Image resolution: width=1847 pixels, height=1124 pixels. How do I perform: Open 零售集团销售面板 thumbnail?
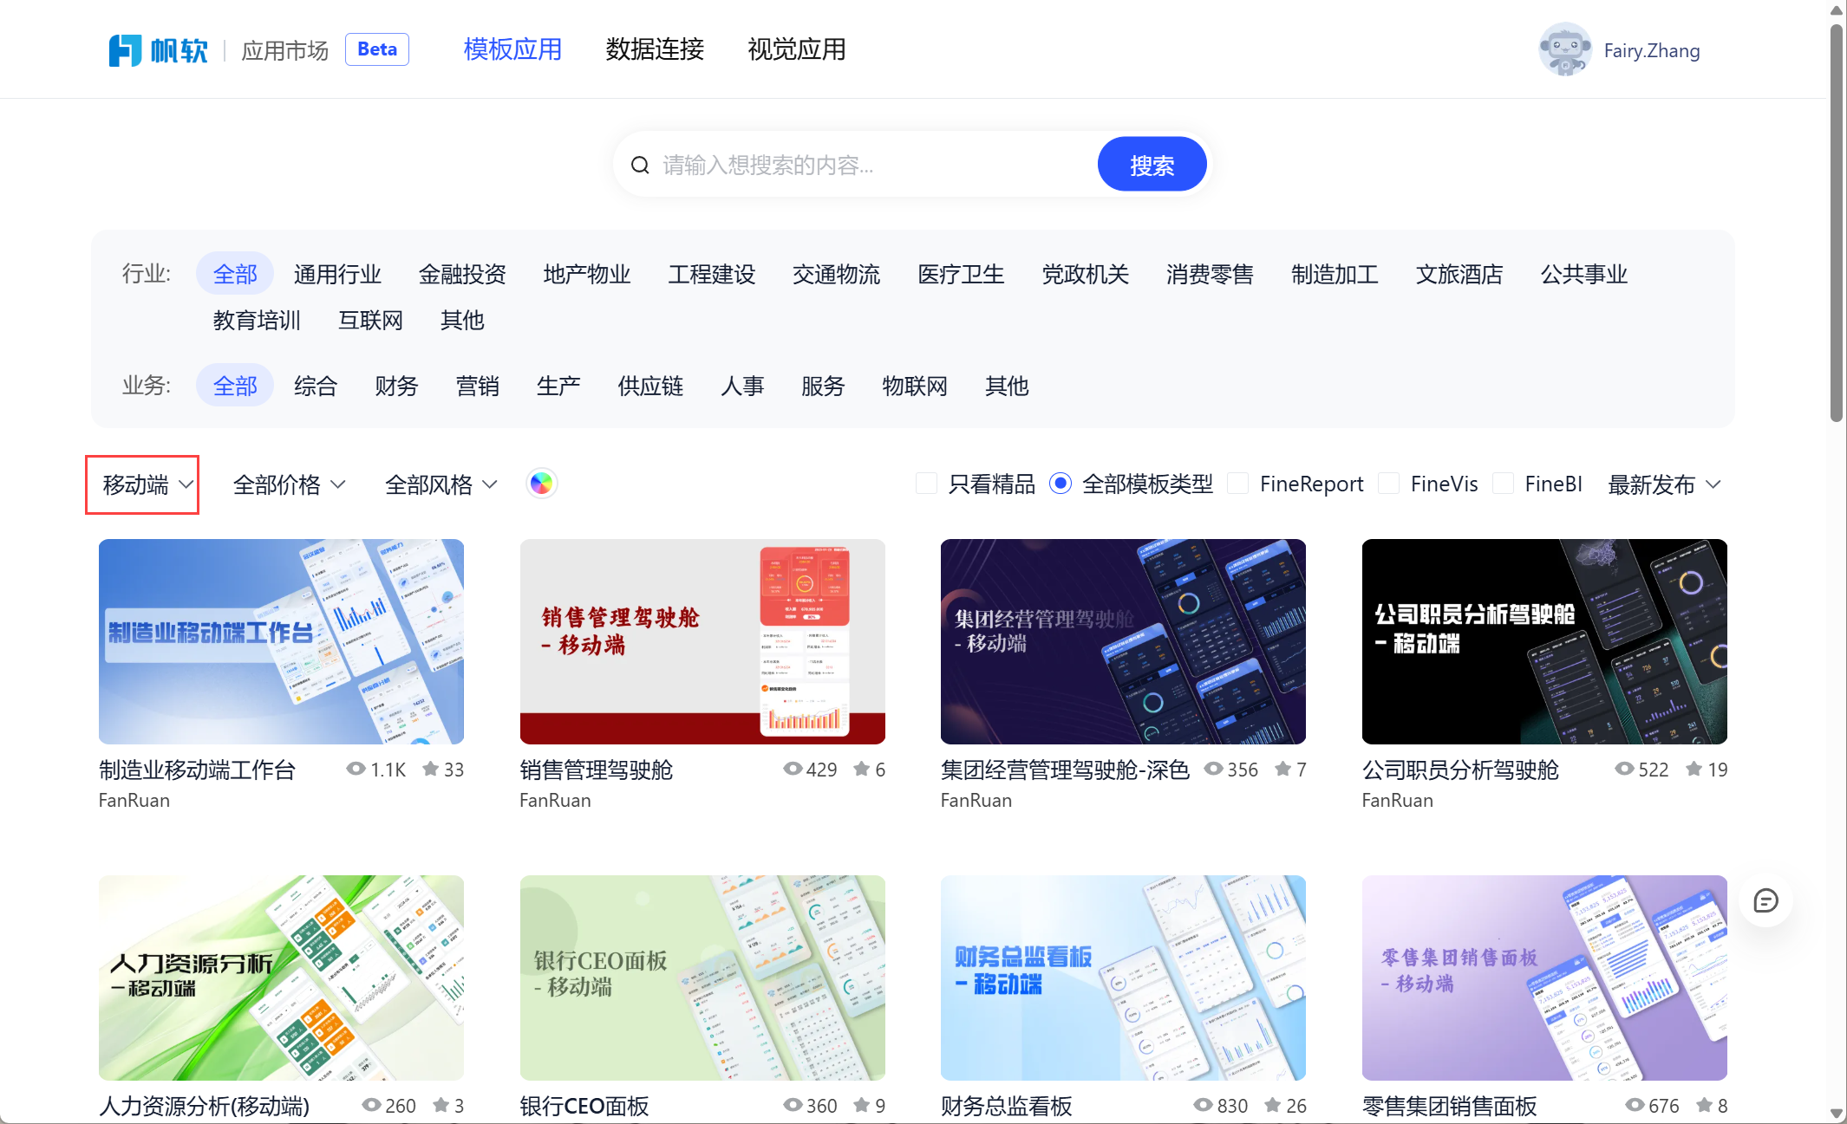(x=1544, y=978)
